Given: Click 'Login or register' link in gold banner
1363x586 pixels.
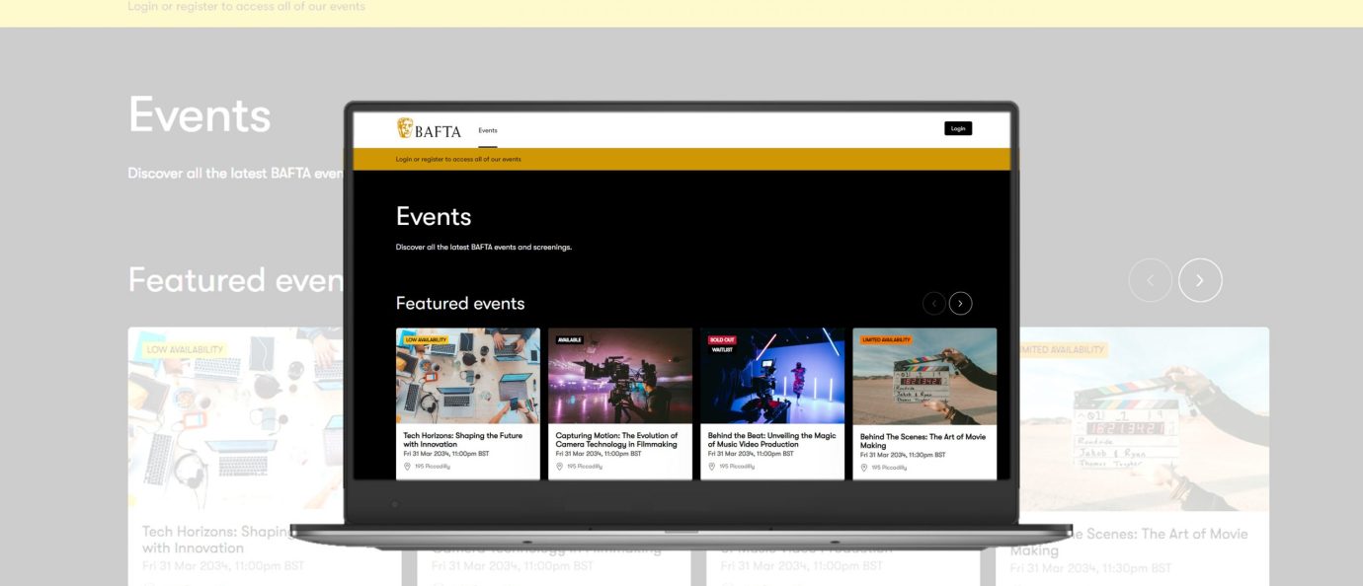Looking at the screenshot, I should click(x=458, y=159).
